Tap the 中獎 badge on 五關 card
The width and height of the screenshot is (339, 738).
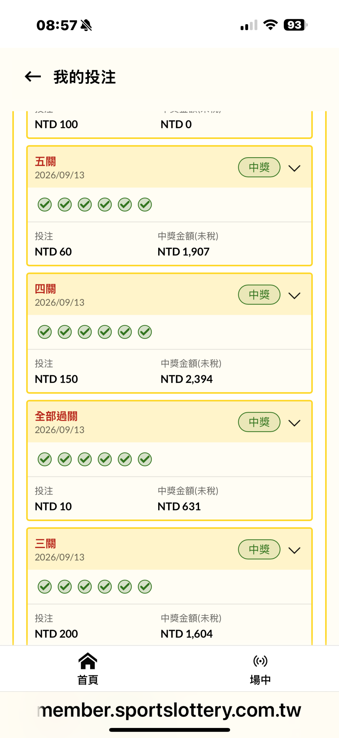259,167
